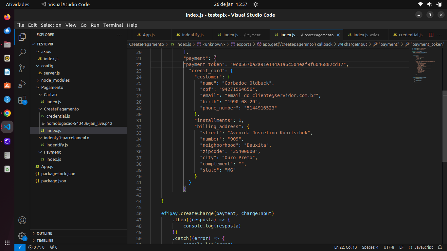
Task: Expand the TIMELINE section
Action: coord(79,241)
